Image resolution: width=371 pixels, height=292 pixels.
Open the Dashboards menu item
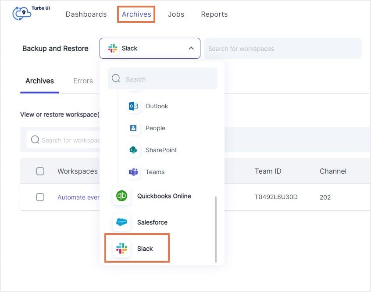click(86, 14)
